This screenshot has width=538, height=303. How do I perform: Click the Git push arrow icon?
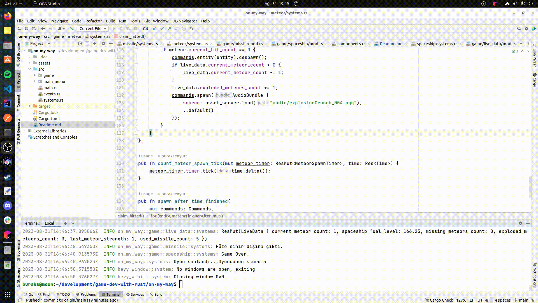[x=169, y=29]
